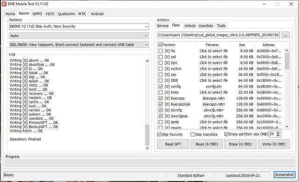Uncheck the config partition checkbox
Image resolution: width=299 pixels, height=182 pixels.
coord(161,87)
